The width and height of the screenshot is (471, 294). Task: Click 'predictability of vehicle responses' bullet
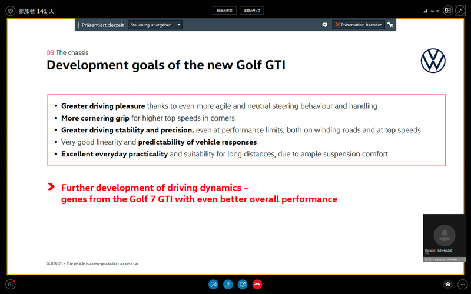(197, 142)
